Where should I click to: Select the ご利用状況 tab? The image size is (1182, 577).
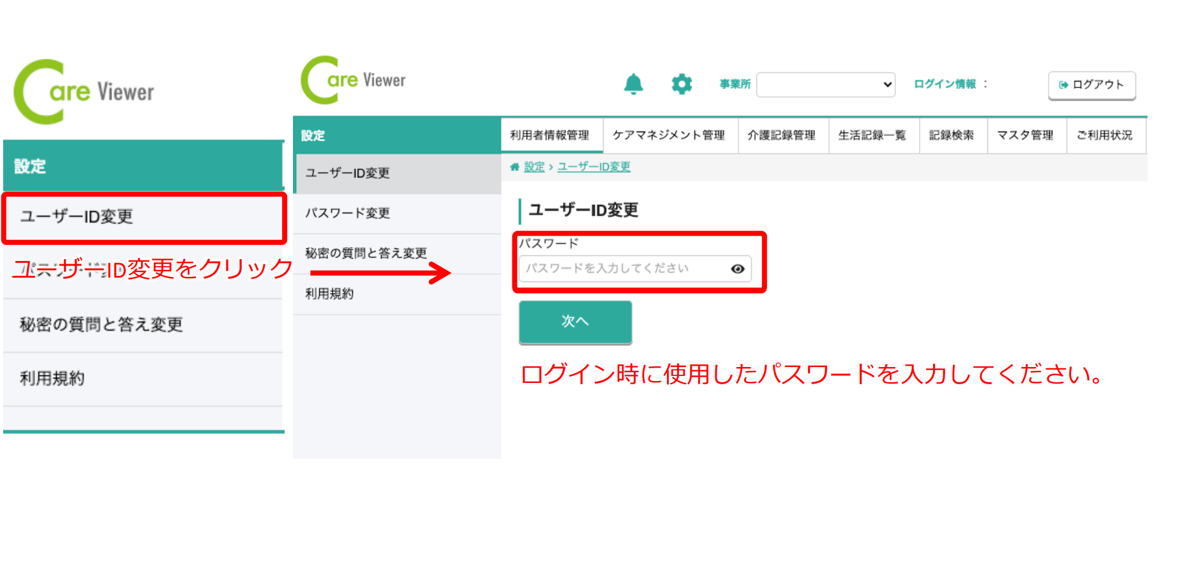click(x=1105, y=135)
